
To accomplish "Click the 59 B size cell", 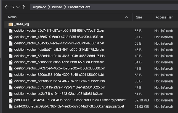I will 138,44.
